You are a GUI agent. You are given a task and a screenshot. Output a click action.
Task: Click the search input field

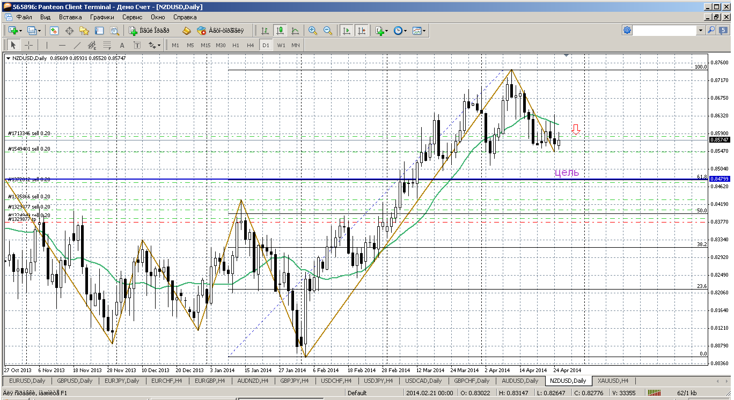[664, 31]
